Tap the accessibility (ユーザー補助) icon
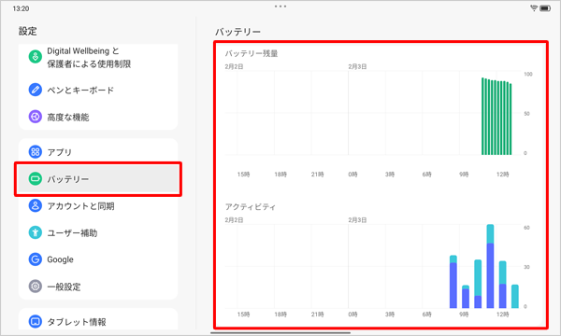 point(36,232)
